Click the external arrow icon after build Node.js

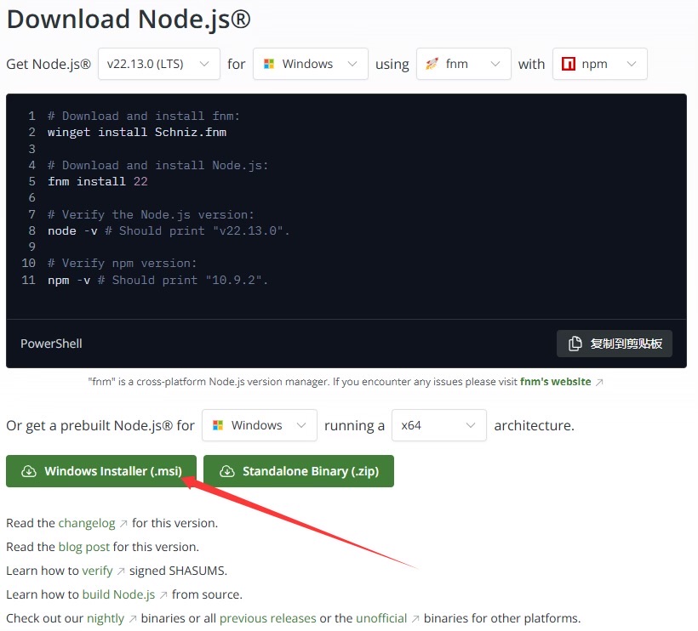coord(163,595)
